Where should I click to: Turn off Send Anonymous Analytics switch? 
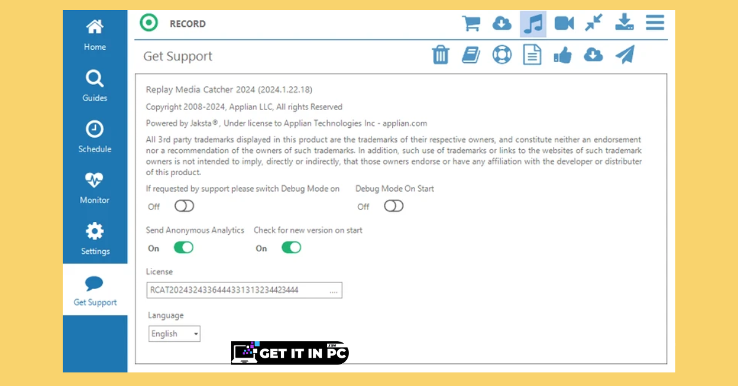[183, 248]
